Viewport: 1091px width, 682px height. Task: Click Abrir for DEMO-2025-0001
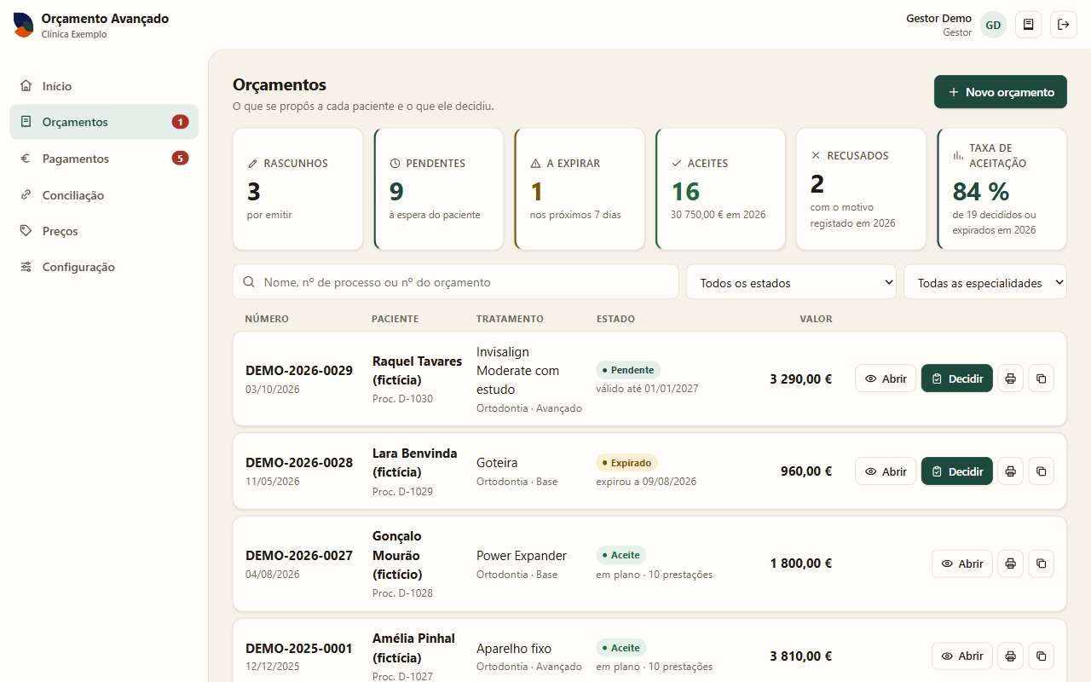coord(962,656)
